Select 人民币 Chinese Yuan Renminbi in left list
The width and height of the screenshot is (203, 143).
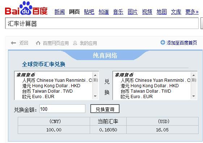click(57, 80)
